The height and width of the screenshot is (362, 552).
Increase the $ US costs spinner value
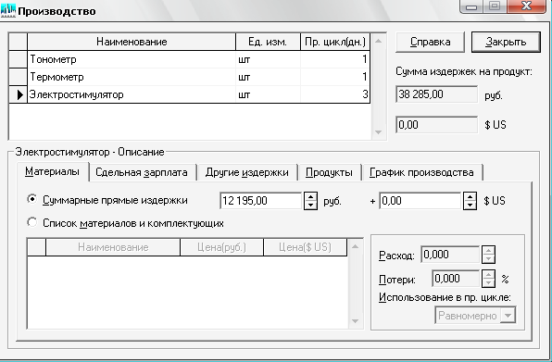[x=470, y=196]
